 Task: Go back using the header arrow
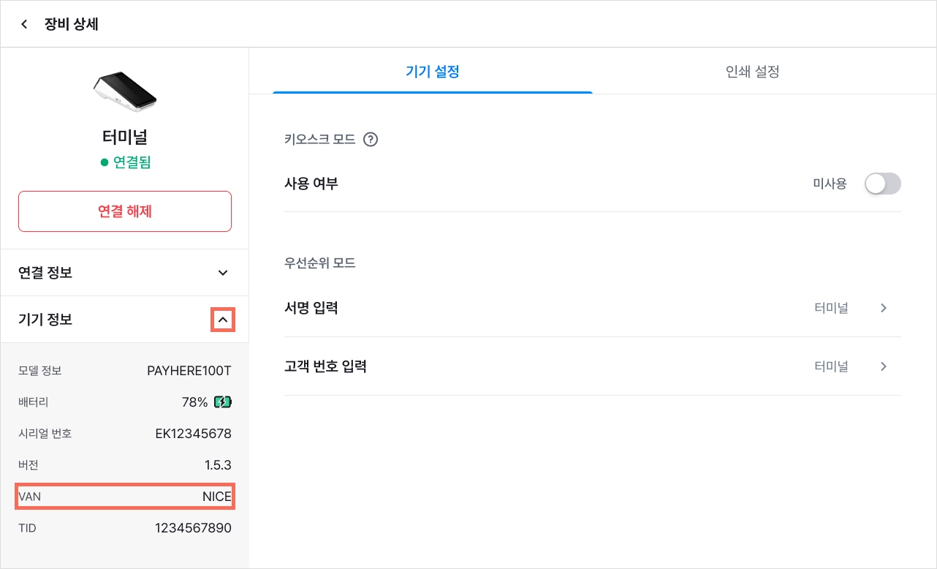(24, 24)
